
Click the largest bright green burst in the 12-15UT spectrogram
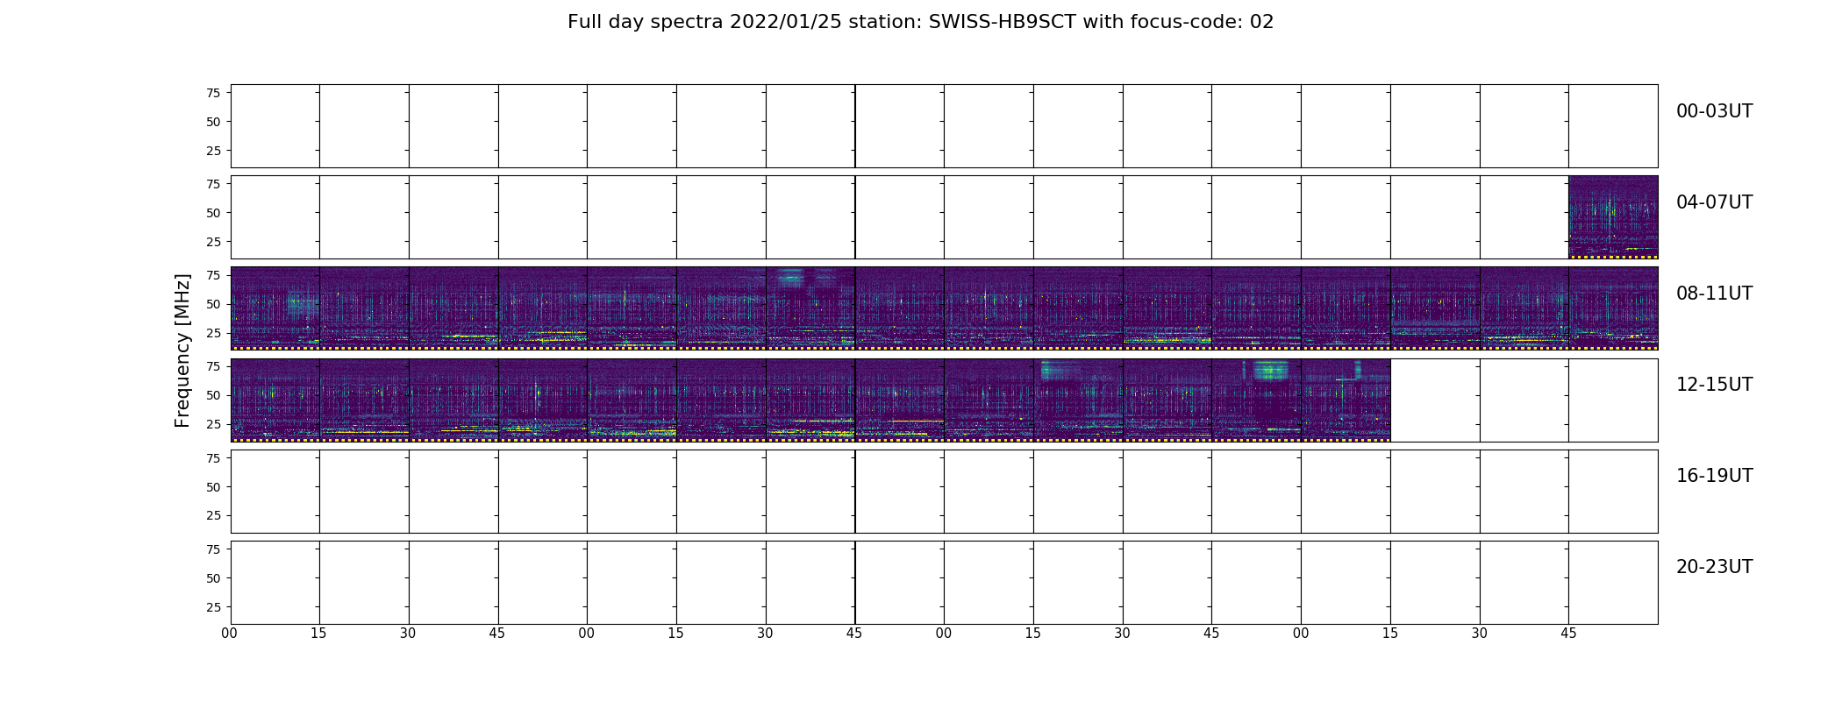[x=1271, y=370]
